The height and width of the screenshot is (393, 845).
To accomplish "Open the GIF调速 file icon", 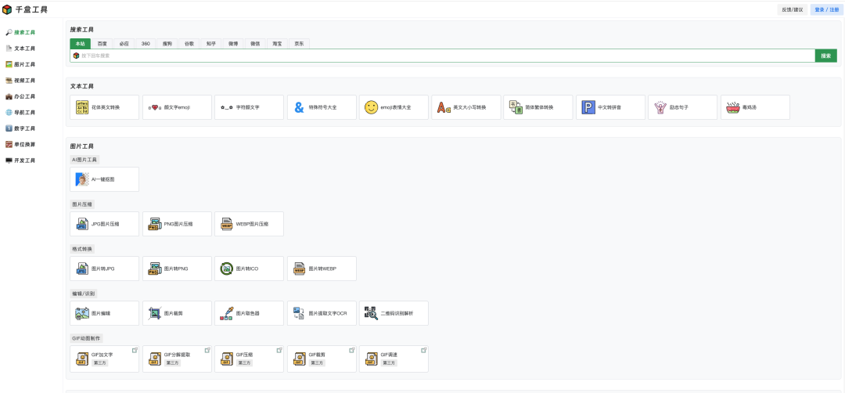I will tap(372, 359).
